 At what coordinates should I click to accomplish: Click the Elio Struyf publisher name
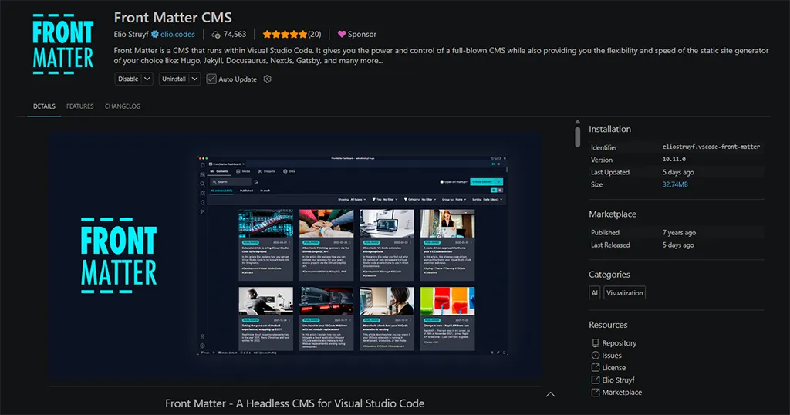131,34
